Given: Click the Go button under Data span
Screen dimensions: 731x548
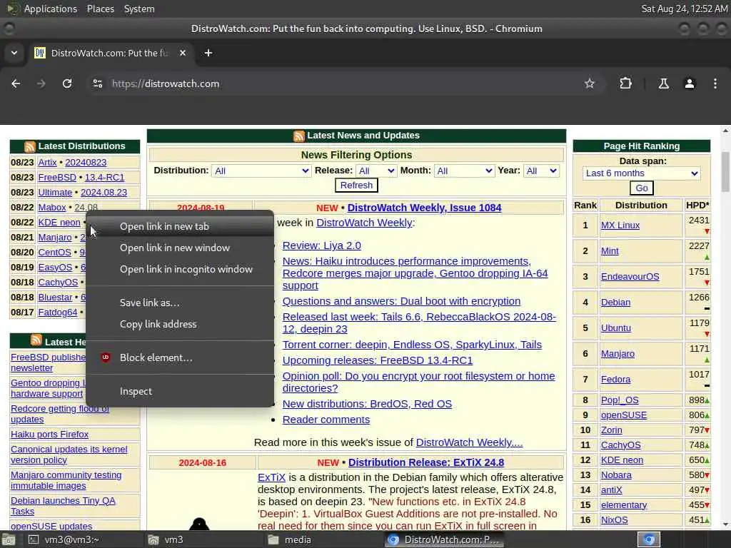Looking at the screenshot, I should pos(642,188).
